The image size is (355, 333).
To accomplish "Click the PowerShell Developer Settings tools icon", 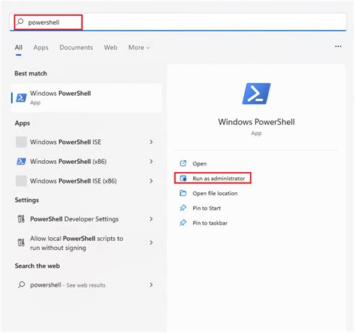I will [x=21, y=219].
